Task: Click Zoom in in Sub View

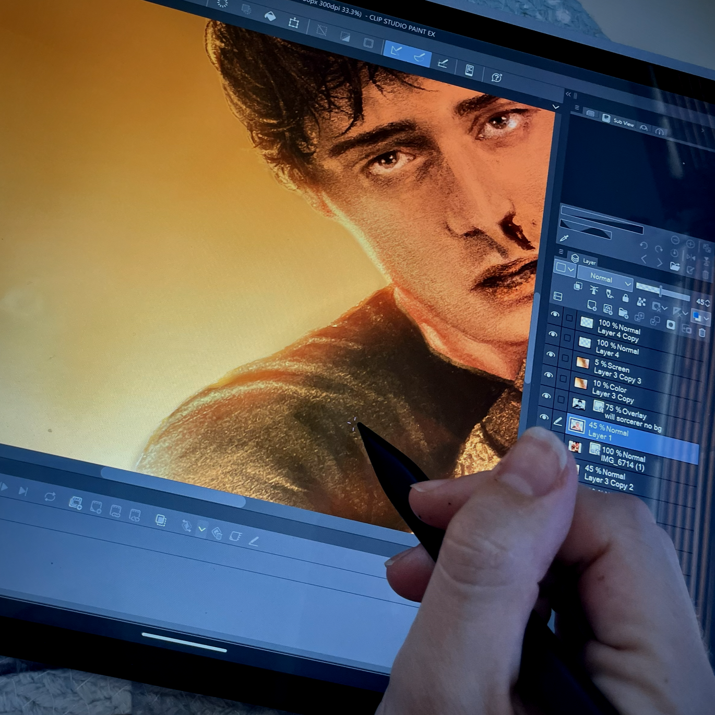Action: pyautogui.click(x=690, y=244)
